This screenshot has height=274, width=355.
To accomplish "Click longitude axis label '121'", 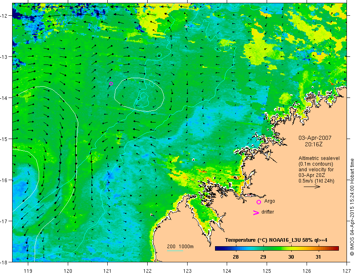I will coord(108,271).
